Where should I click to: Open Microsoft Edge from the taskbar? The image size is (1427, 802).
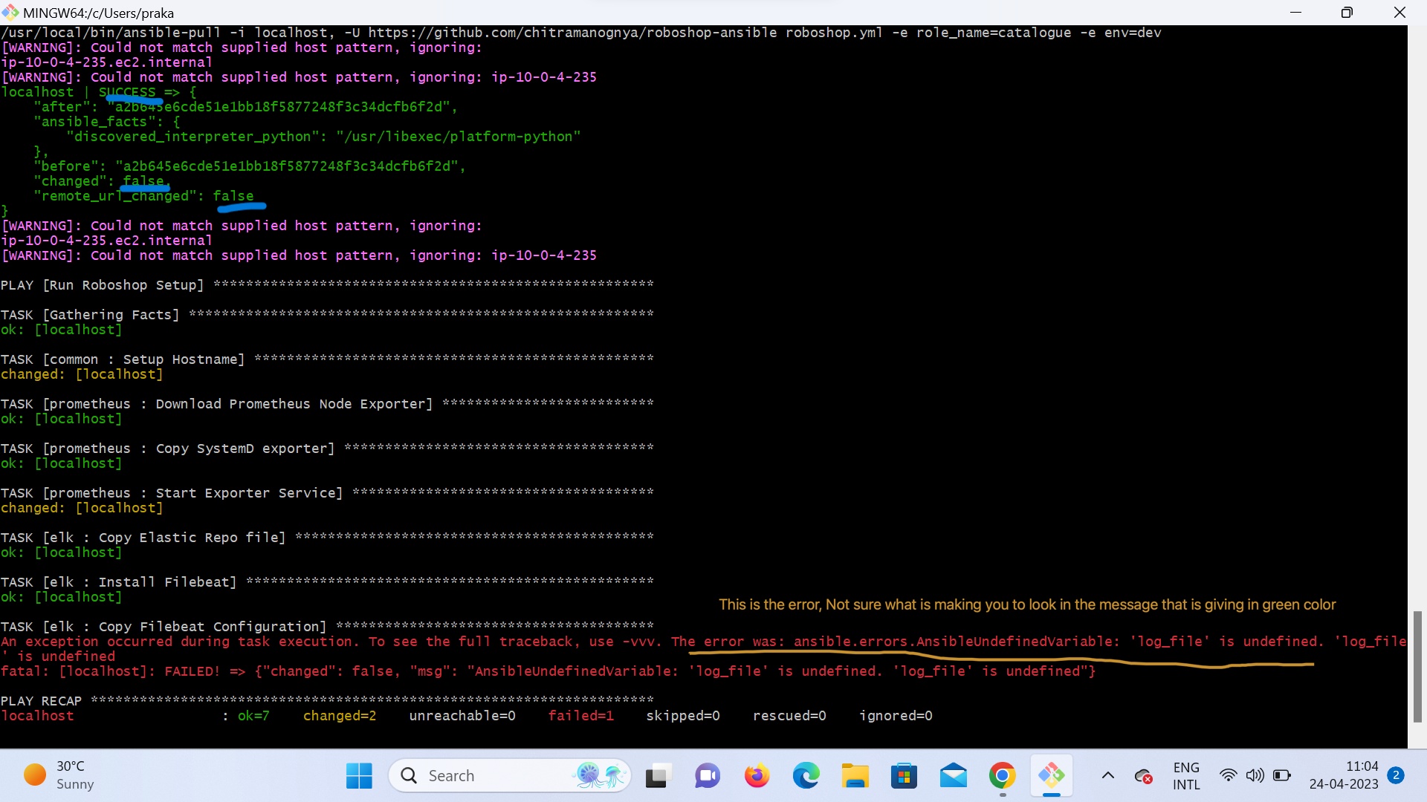click(806, 775)
